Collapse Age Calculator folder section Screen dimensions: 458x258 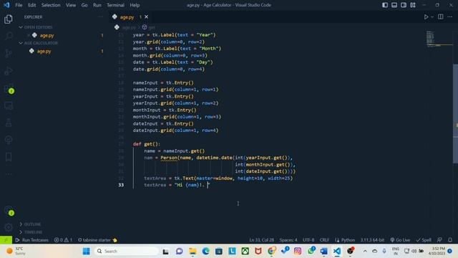[x=21, y=43]
